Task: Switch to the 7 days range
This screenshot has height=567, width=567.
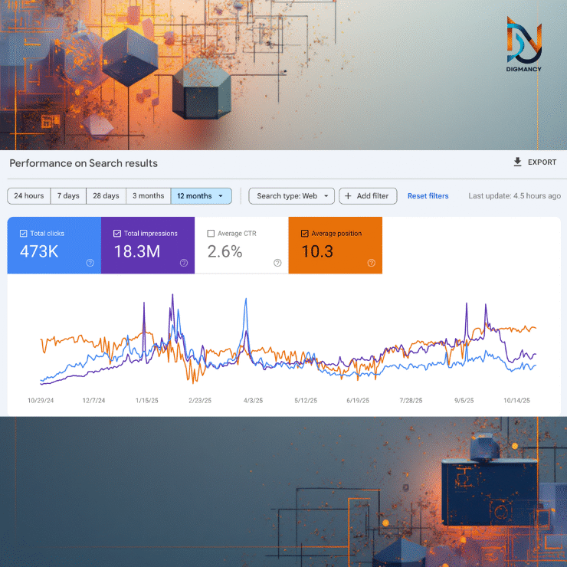Action: tap(68, 196)
